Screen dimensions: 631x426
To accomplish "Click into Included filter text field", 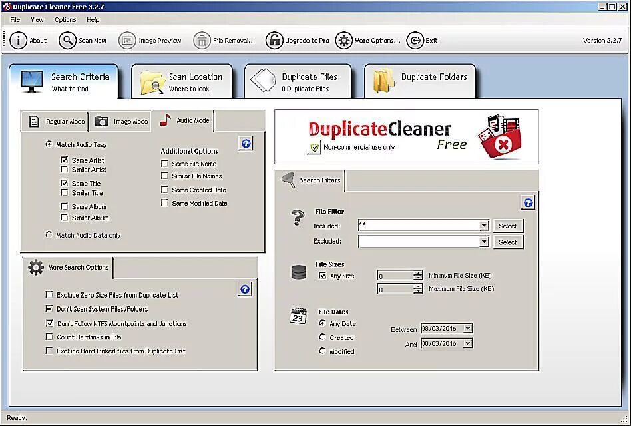I will tap(419, 226).
